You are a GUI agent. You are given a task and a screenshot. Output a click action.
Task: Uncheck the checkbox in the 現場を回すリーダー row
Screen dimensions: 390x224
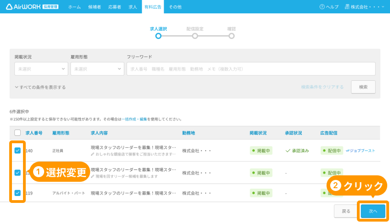17,173
